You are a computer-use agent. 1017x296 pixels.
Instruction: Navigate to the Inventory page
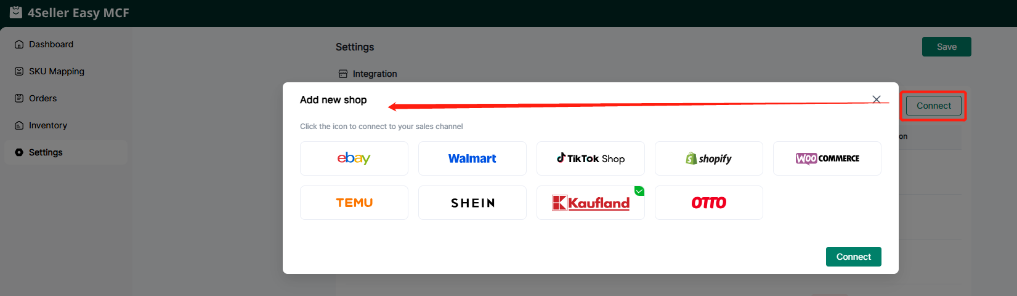tap(47, 125)
